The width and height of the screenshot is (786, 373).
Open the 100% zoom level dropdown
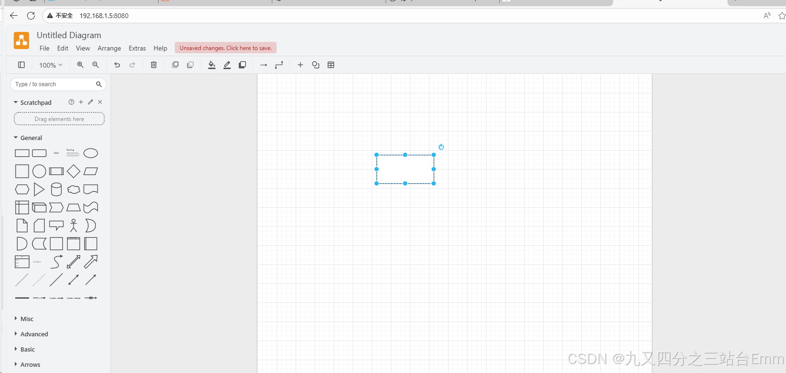[51, 65]
